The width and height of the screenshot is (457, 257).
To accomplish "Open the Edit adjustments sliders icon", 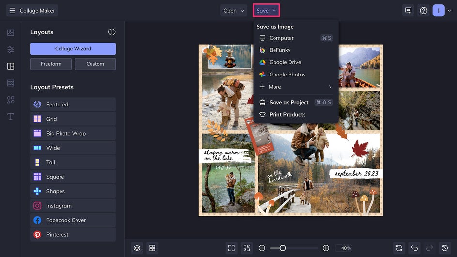I will pyautogui.click(x=11, y=49).
